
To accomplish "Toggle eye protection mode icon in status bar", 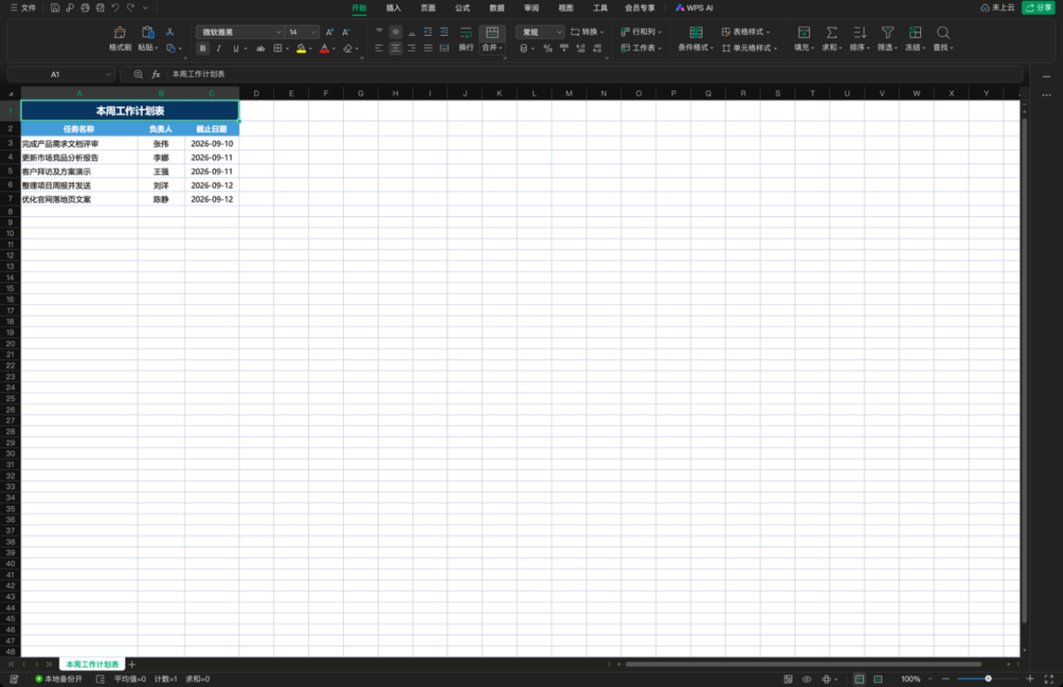I will [x=807, y=679].
